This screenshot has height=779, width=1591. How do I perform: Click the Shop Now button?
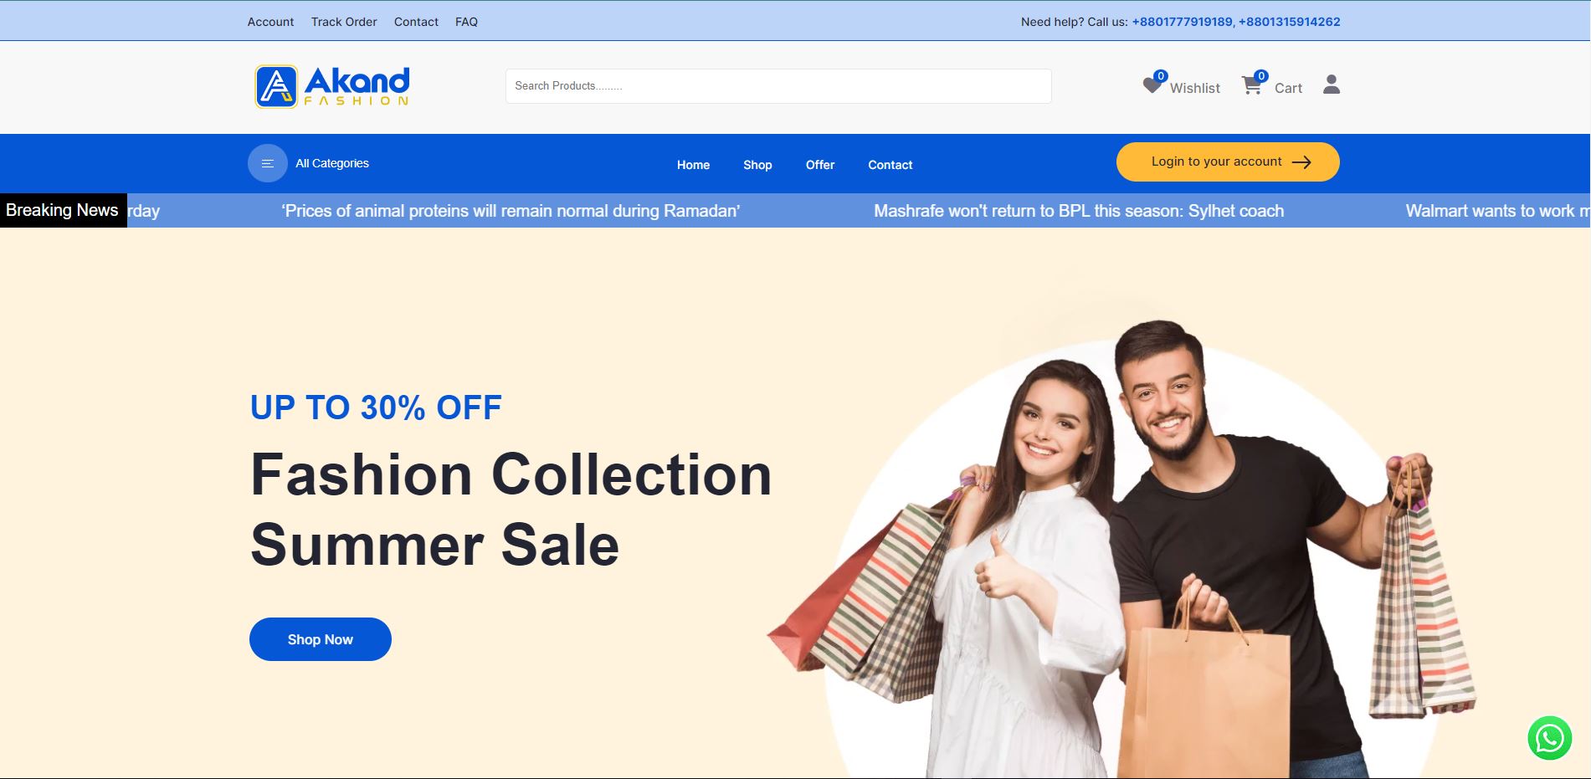coord(321,639)
